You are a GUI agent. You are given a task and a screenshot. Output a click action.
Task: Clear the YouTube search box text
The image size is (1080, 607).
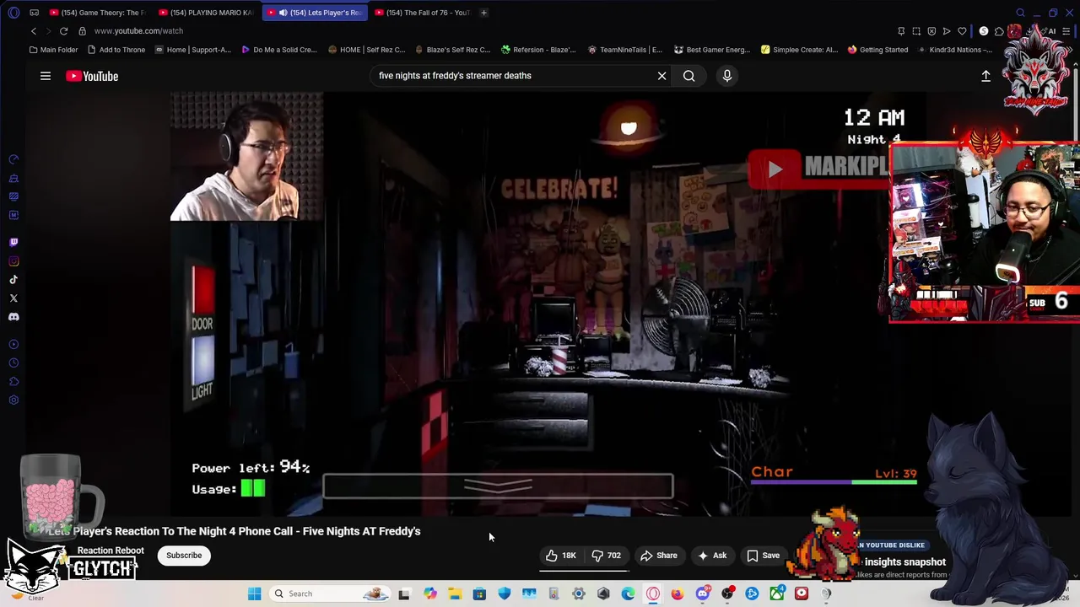click(661, 76)
